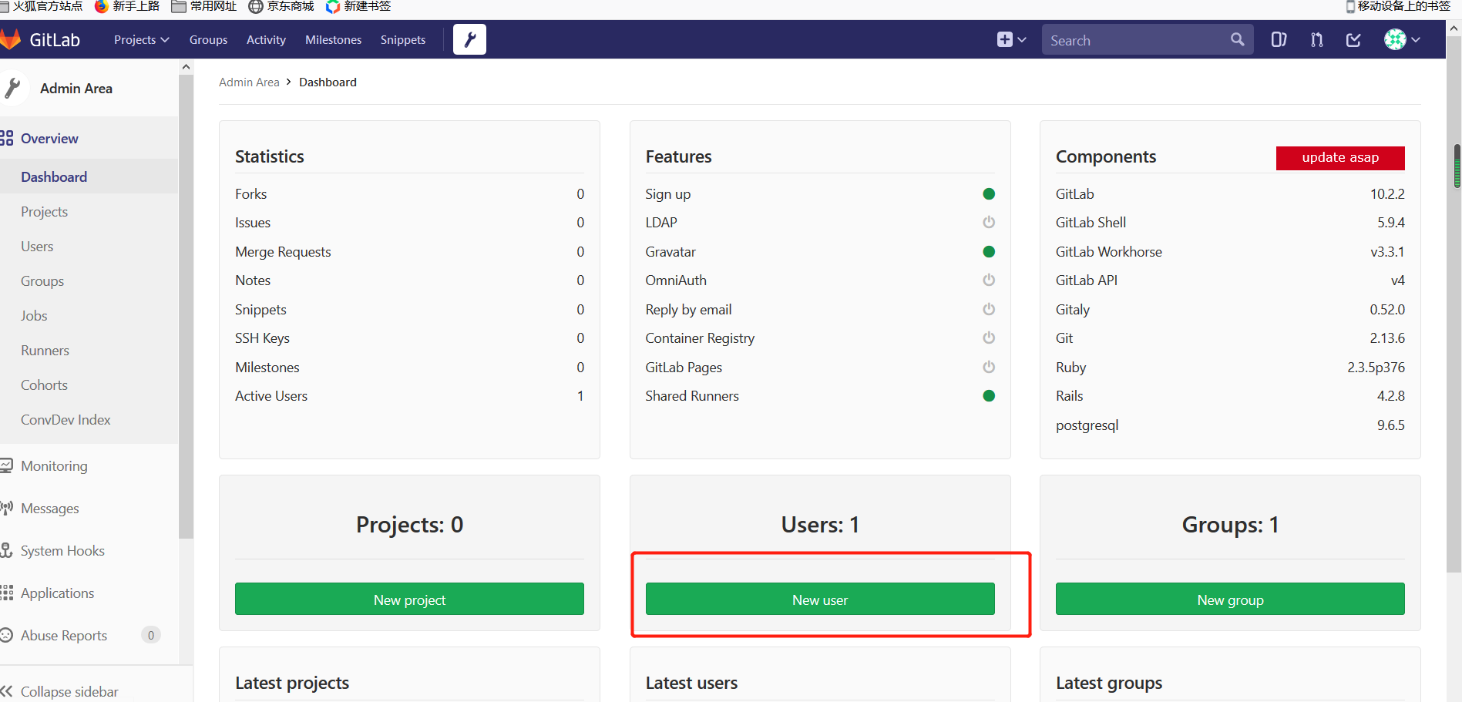Viewport: 1462px width, 702px height.
Task: Click the GitLab version 10.2.2
Action: click(x=1387, y=194)
